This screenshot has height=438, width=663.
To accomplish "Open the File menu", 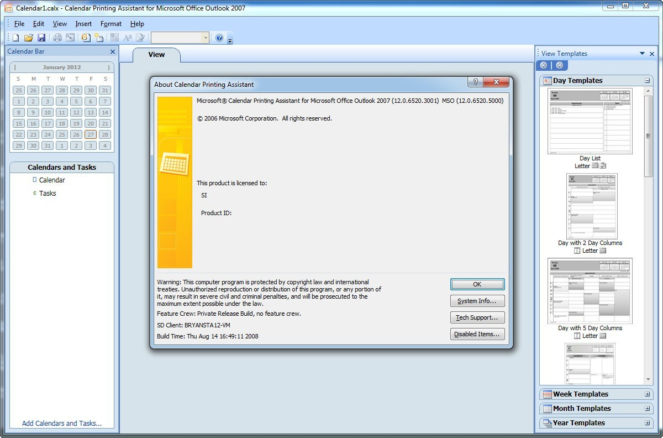I will pos(19,24).
